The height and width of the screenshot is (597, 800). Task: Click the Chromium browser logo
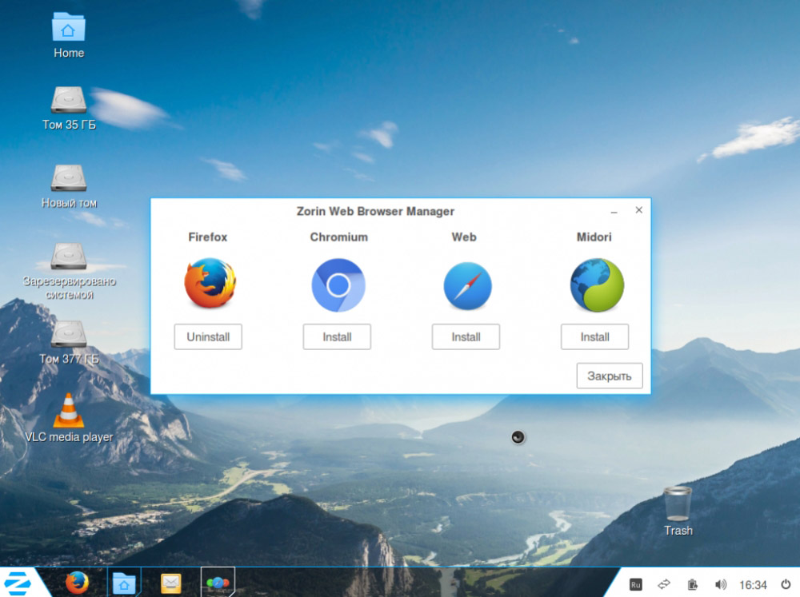338,285
